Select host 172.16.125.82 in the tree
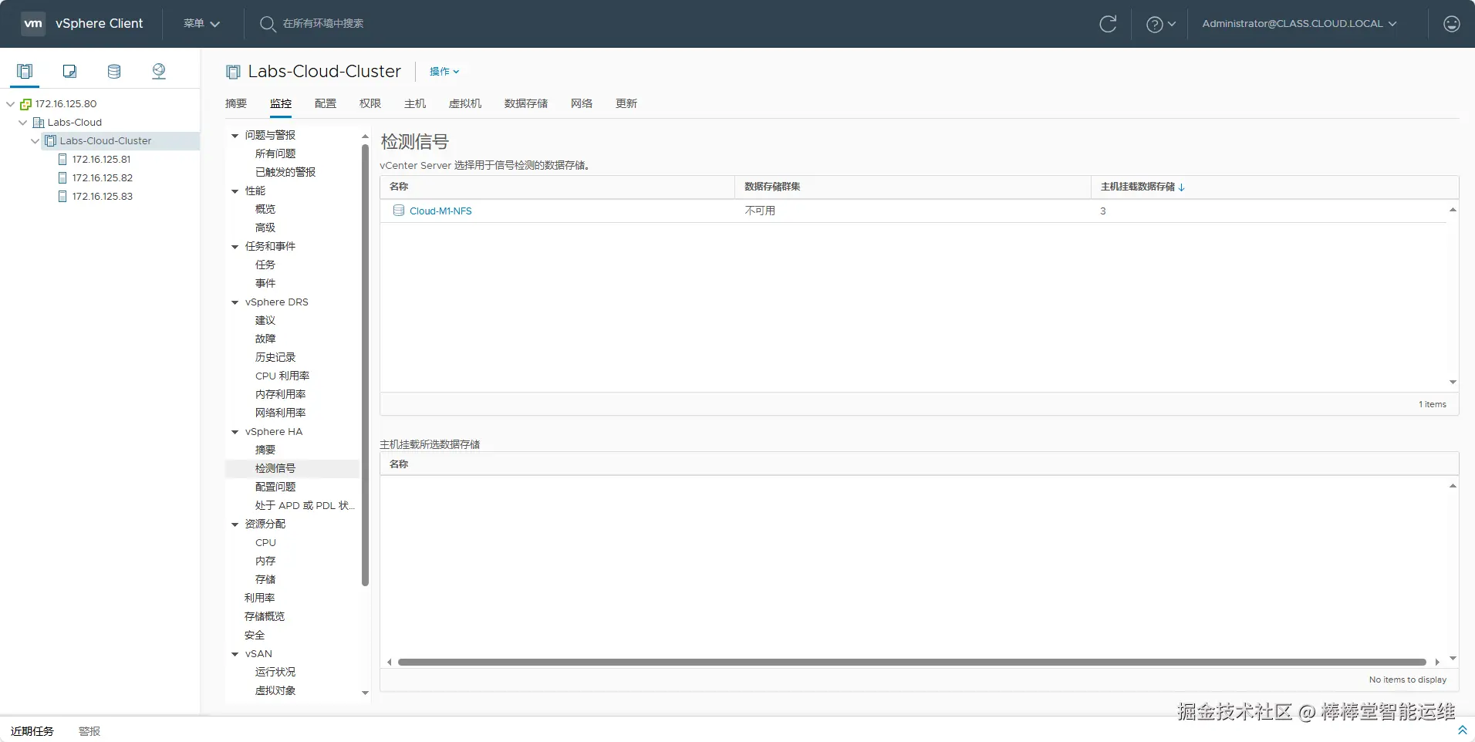 pyautogui.click(x=103, y=178)
